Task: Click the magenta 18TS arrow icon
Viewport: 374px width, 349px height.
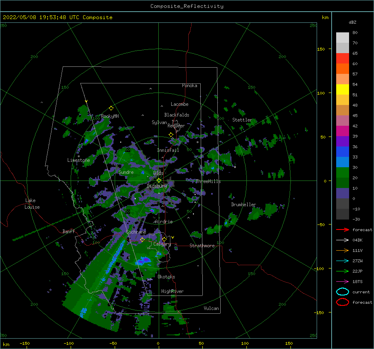Action: (x=342, y=282)
